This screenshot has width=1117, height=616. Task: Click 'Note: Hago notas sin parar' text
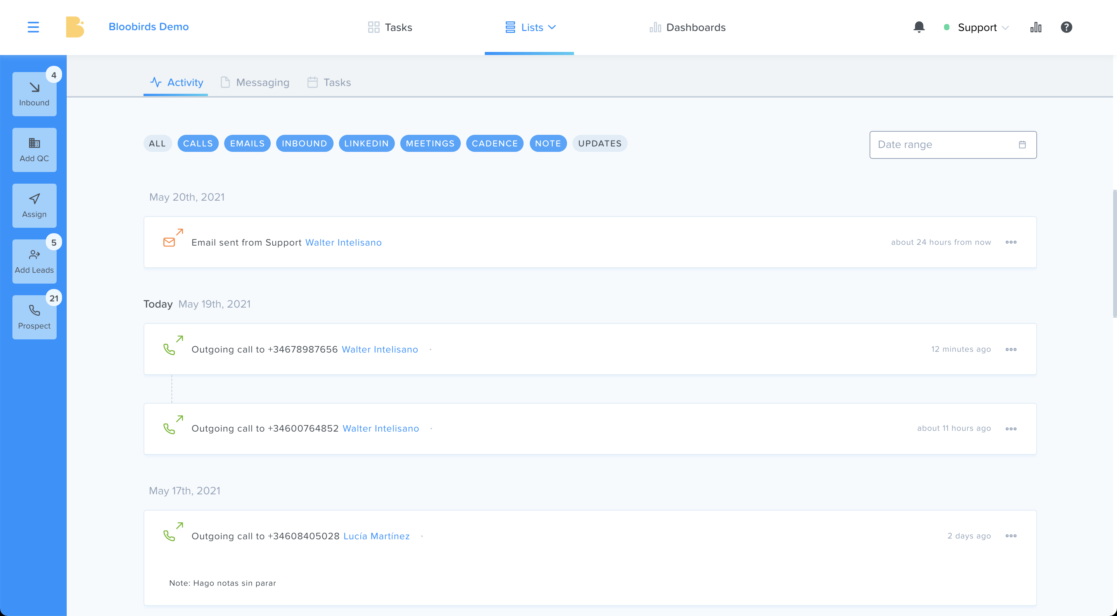click(x=223, y=583)
